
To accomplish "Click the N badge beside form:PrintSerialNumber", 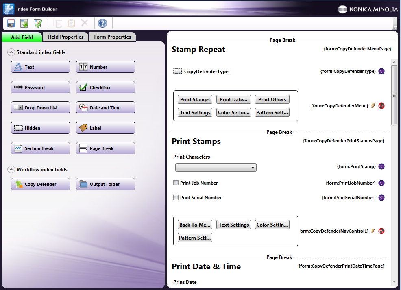I will 381,198.
